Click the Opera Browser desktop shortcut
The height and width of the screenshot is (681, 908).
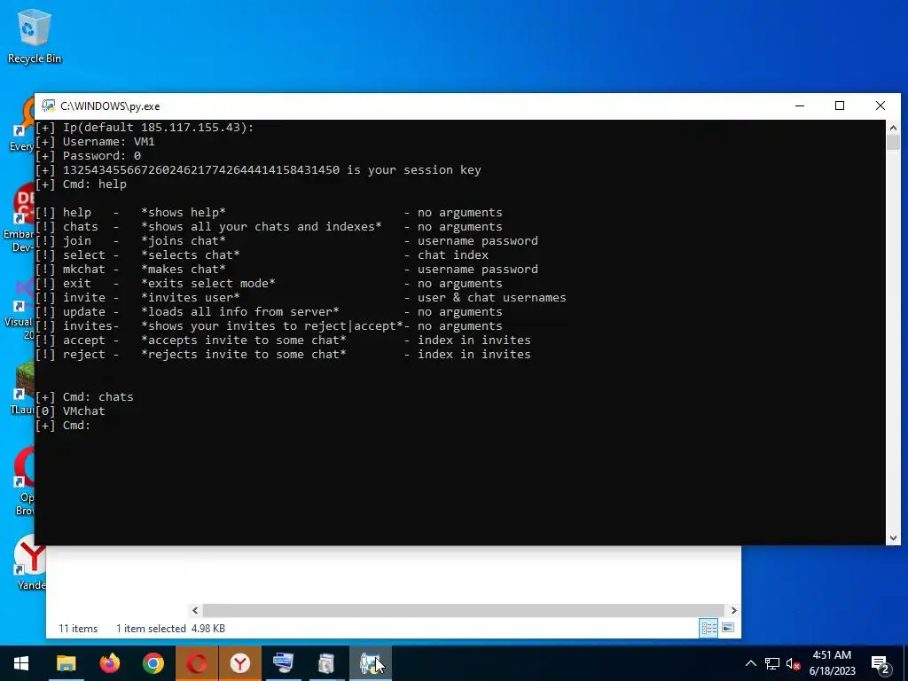pos(26,481)
